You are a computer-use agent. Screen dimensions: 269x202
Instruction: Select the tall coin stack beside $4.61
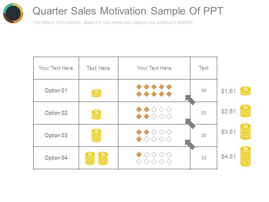245,156
